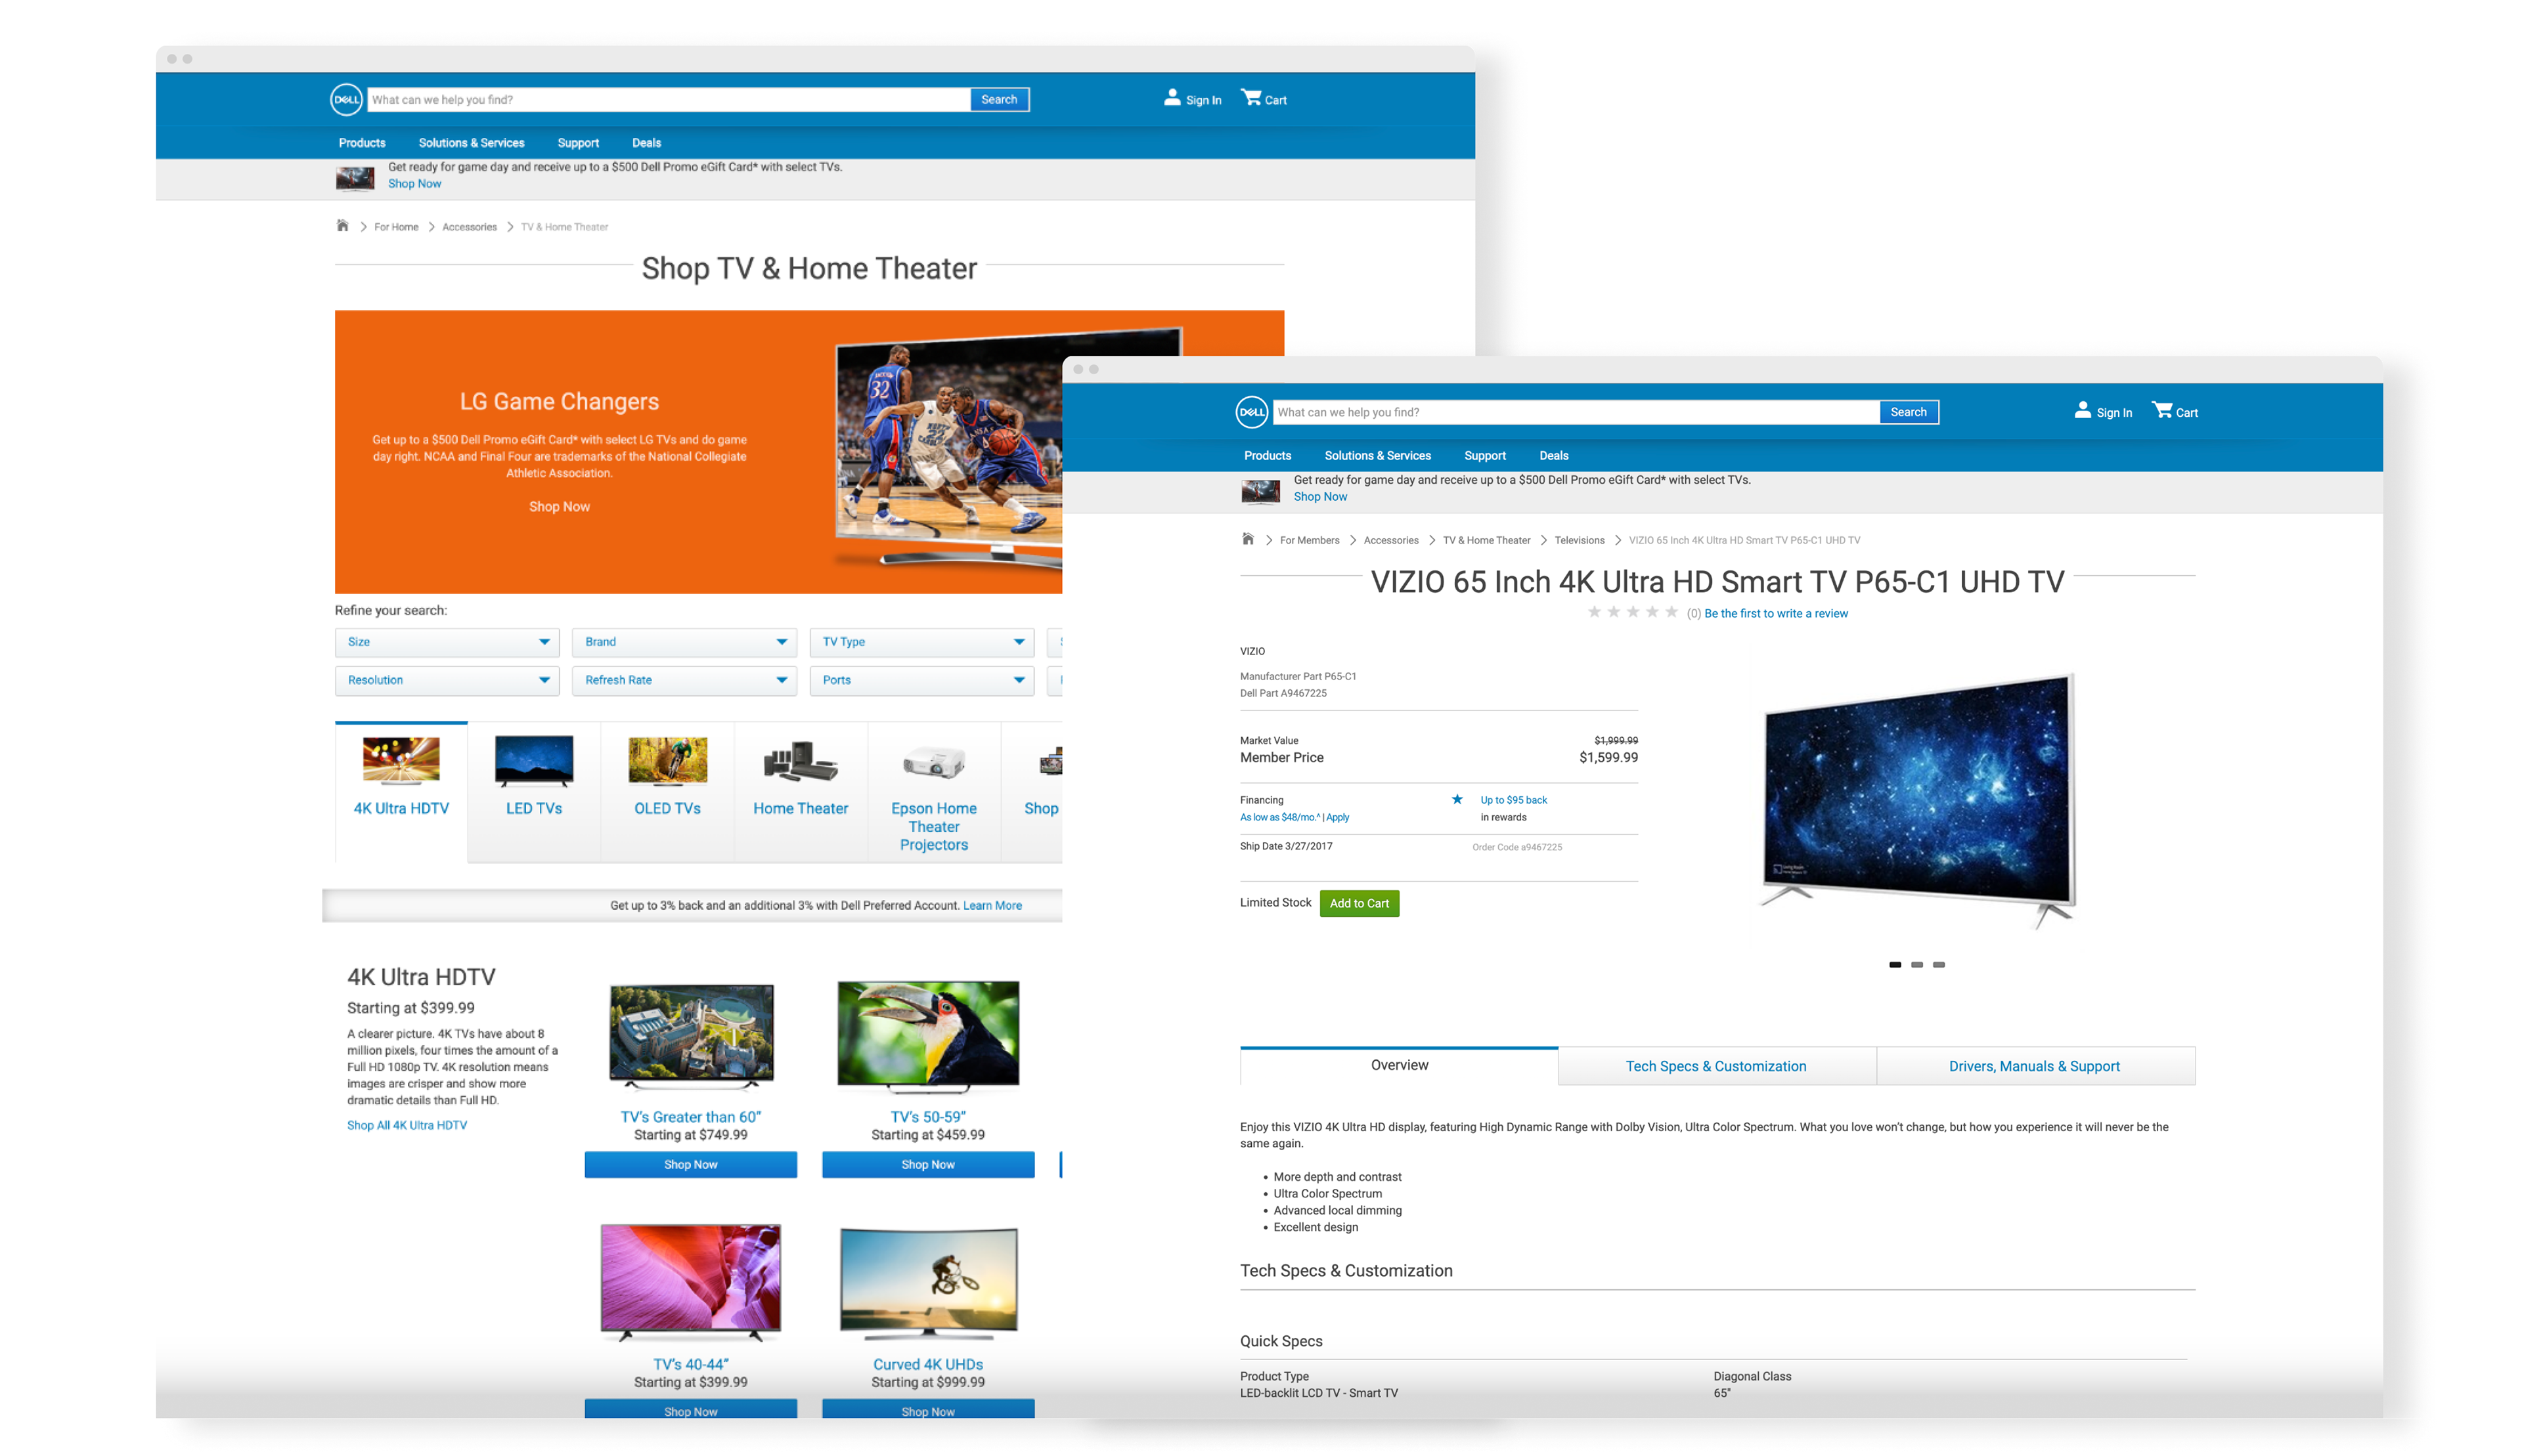Expand the Brand filter dropdown
Image resolution: width=2522 pixels, height=1456 pixels.
pyautogui.click(x=684, y=642)
